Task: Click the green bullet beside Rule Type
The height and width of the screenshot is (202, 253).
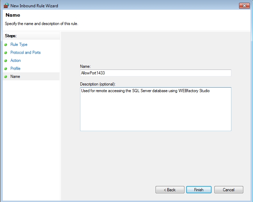Action: tap(6, 45)
